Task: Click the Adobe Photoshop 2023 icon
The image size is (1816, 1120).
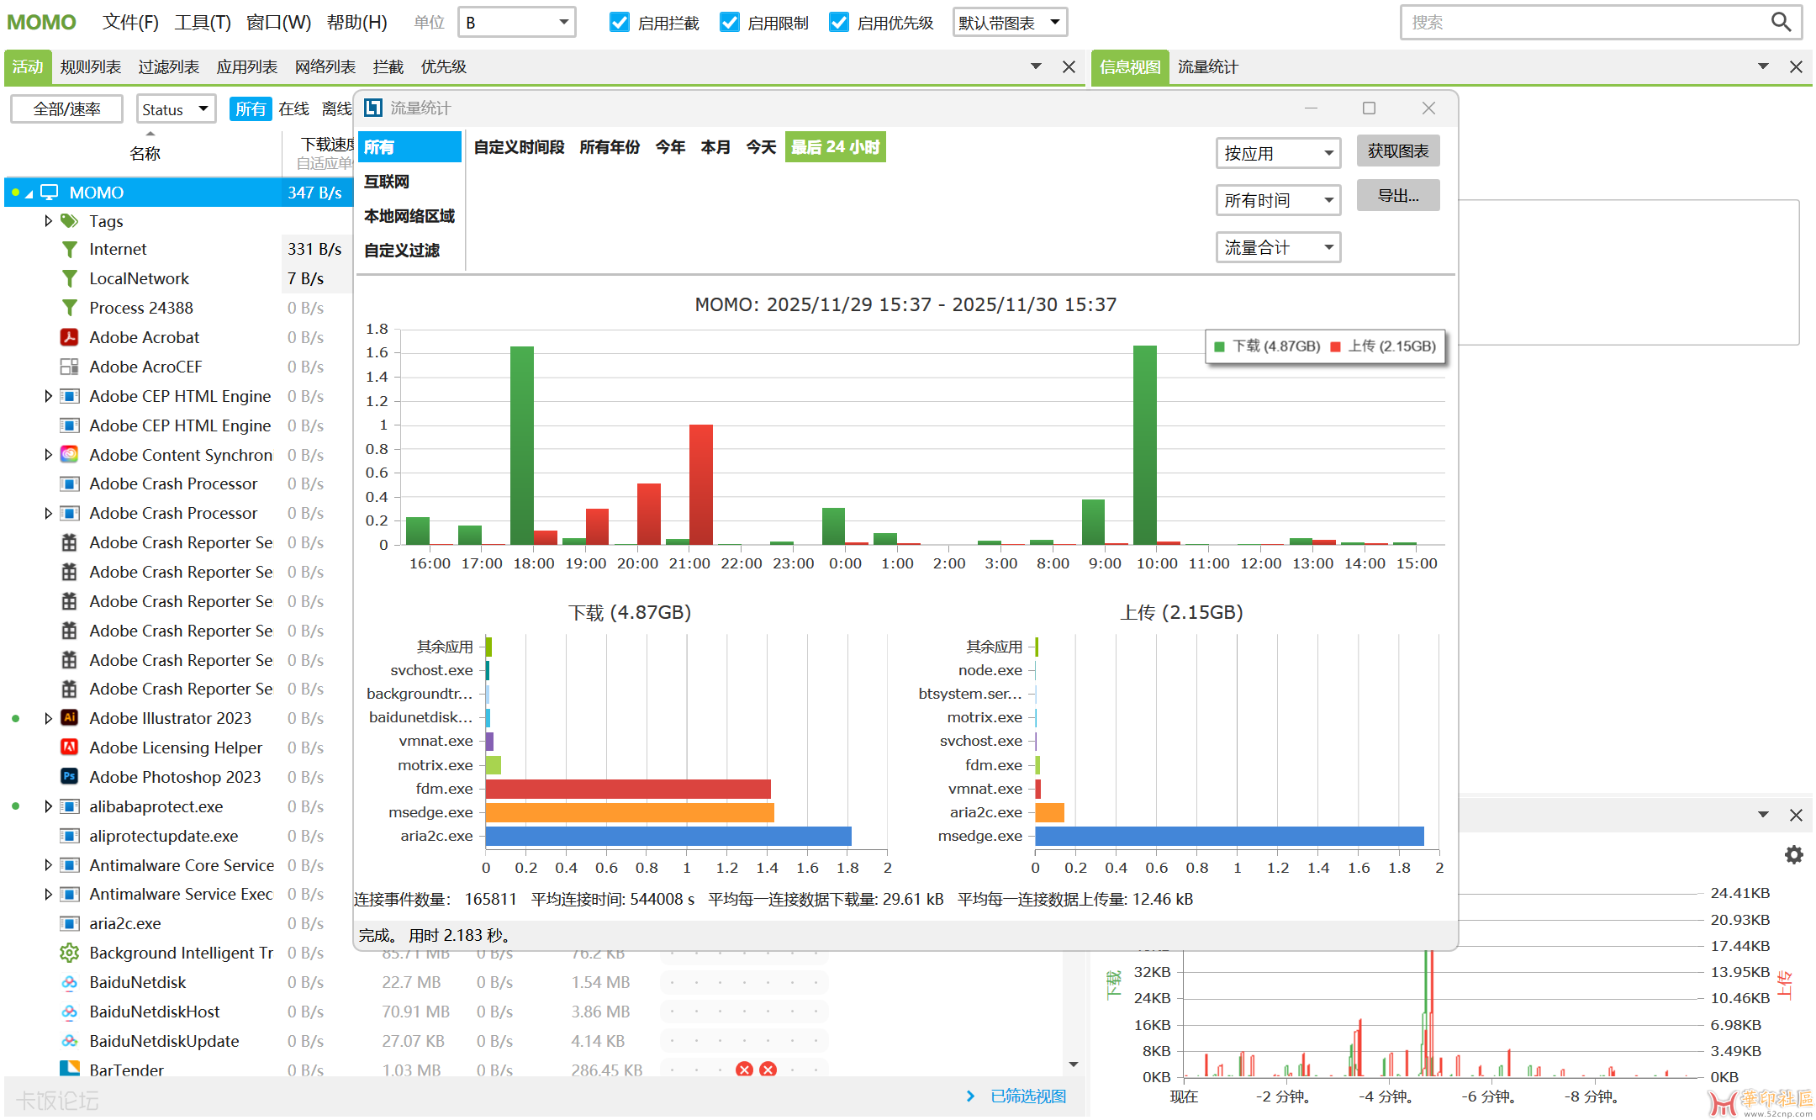Action: (x=70, y=776)
